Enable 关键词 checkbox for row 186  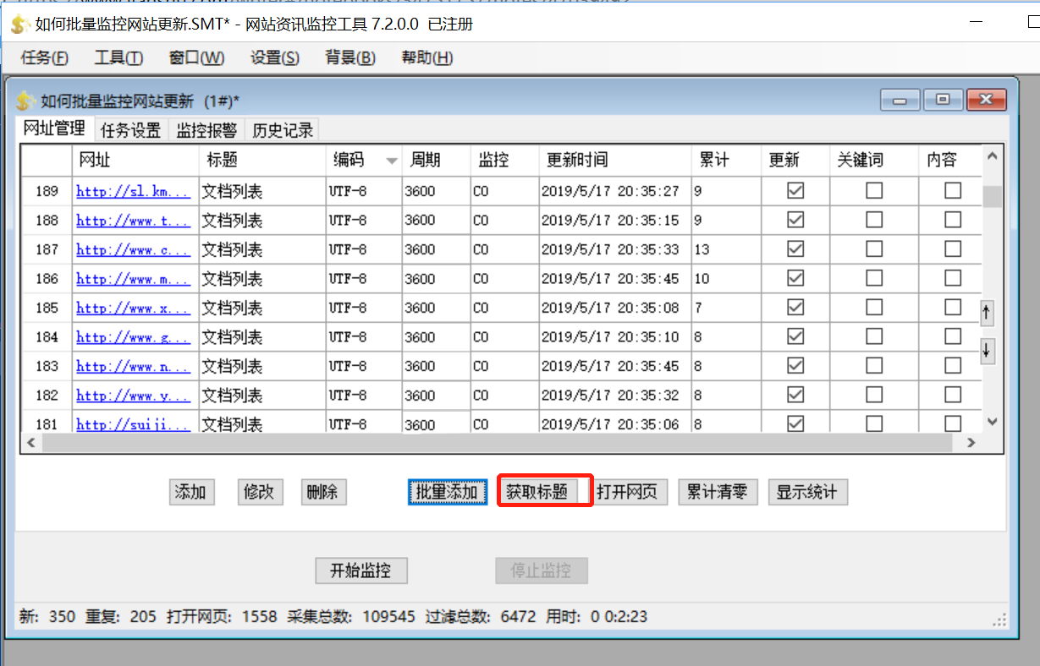(x=874, y=278)
